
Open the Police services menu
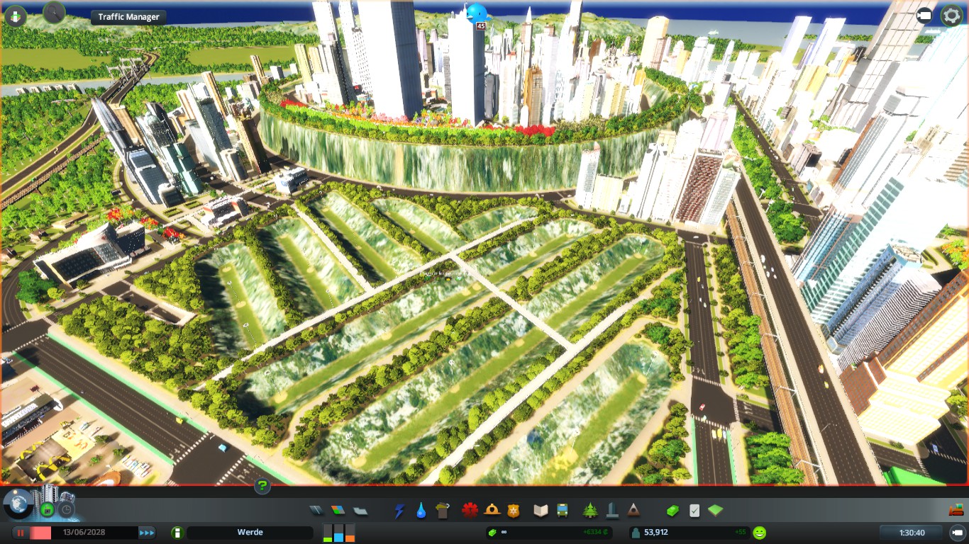pos(514,510)
